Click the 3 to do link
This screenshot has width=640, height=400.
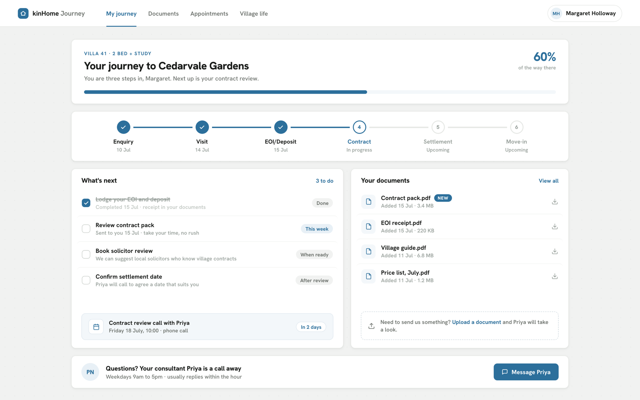point(324,181)
